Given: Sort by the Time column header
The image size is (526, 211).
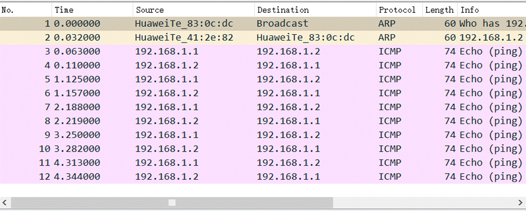Looking at the screenshot, I should (x=92, y=10).
